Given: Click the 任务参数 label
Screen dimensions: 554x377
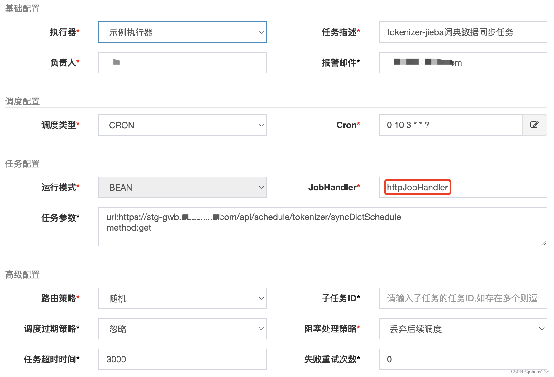Looking at the screenshot, I should (x=60, y=218).
